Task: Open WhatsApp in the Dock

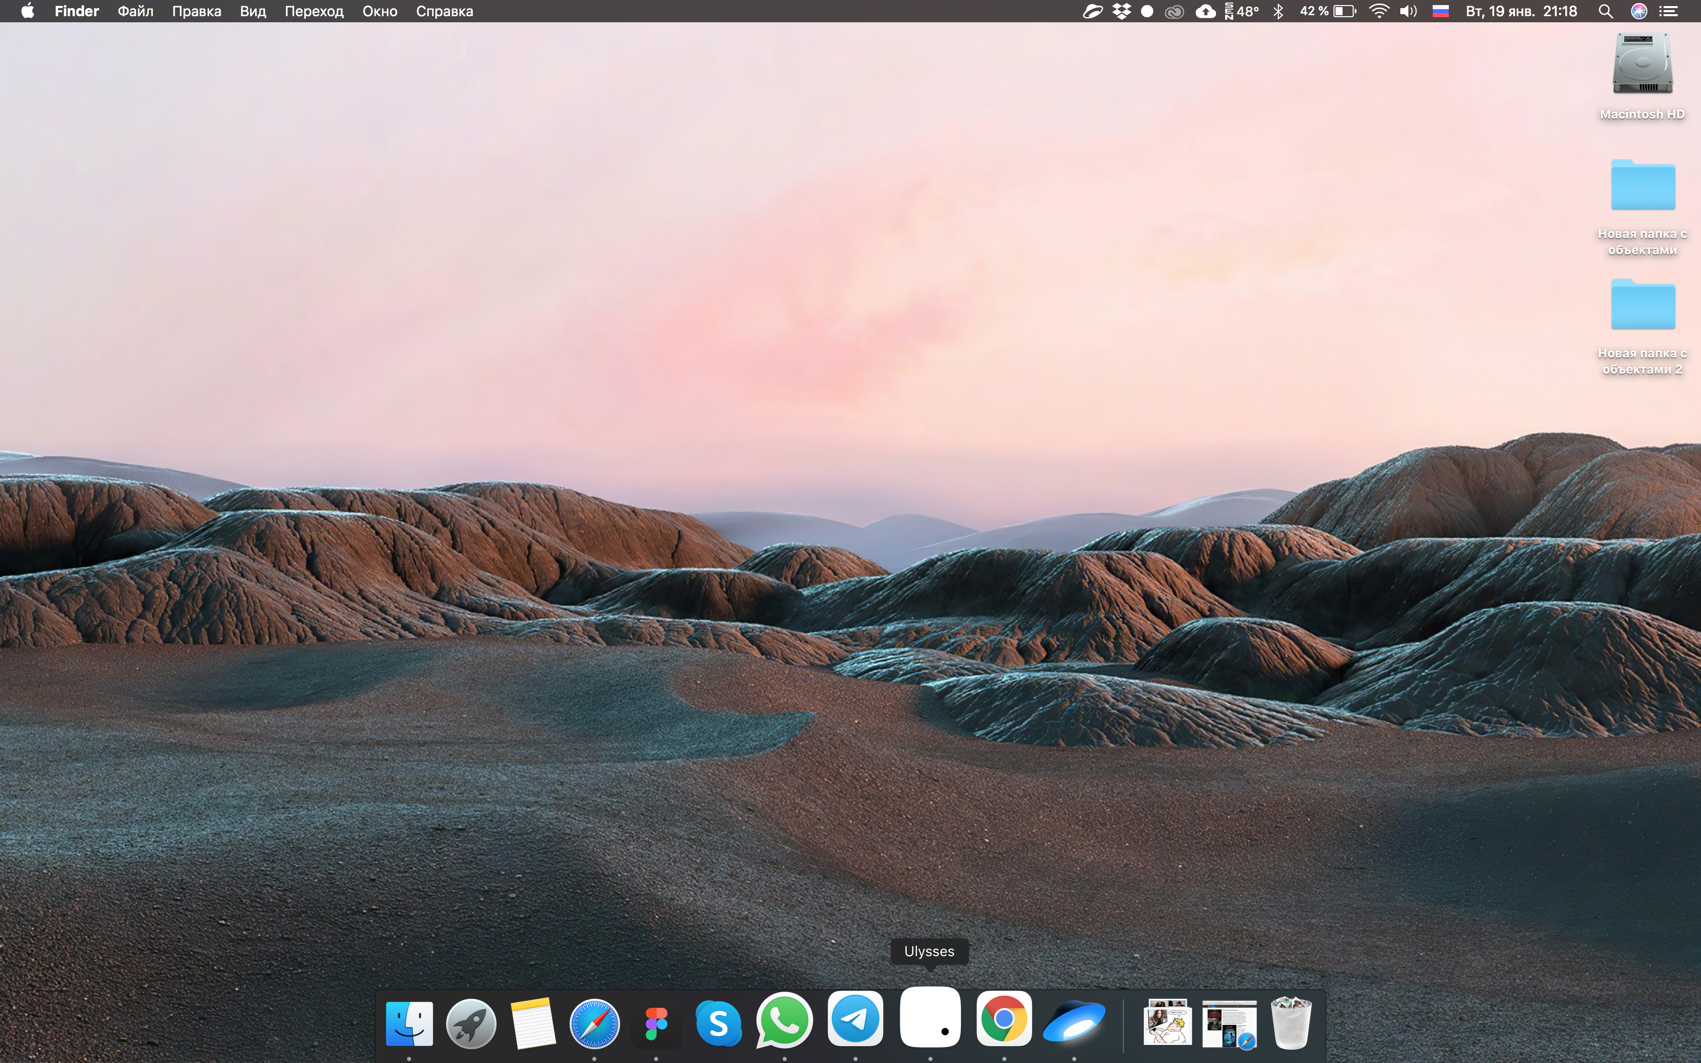Action: click(x=784, y=1021)
